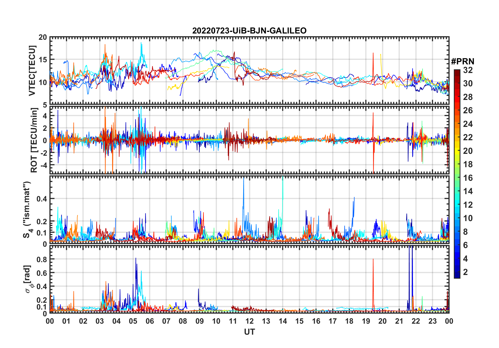
Task: Select x-axis hour tick label 23
Action: click(432, 321)
